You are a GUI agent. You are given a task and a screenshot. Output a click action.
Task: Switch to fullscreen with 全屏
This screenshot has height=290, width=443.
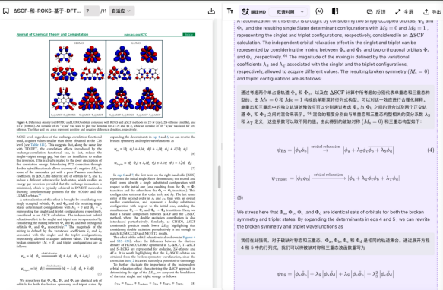tap(404, 12)
